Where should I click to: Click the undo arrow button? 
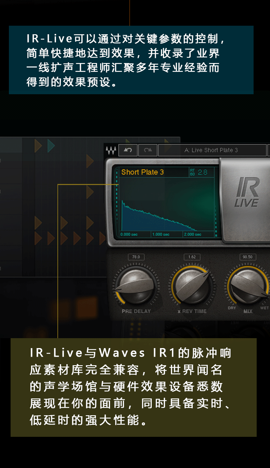click(x=128, y=150)
